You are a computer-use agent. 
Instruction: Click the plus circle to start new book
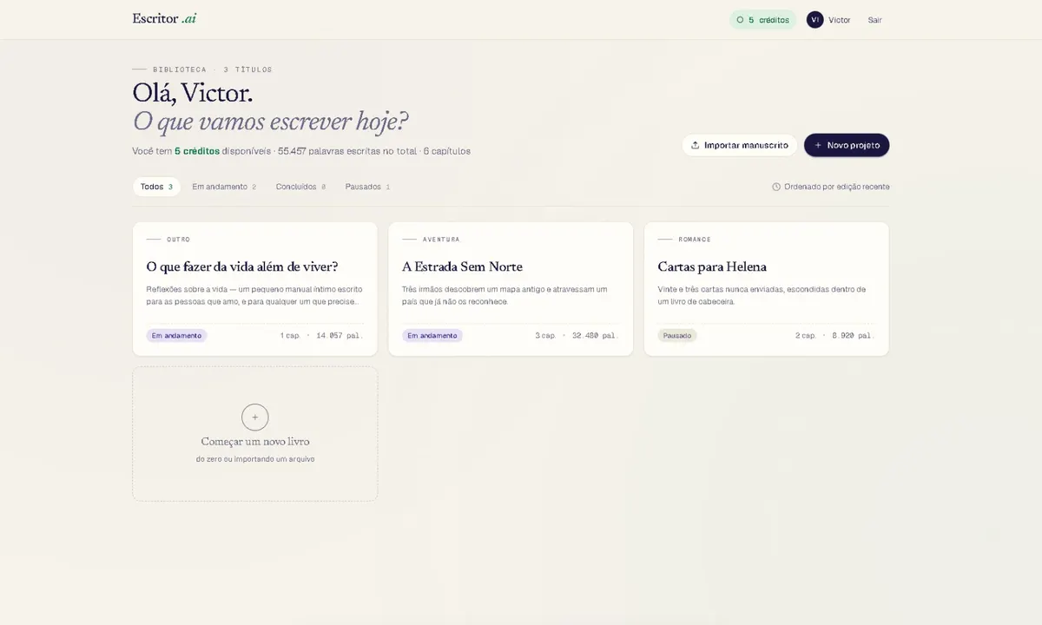pos(255,418)
